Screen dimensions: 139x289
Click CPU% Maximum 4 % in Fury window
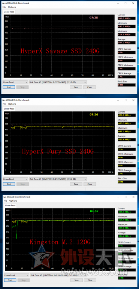click(127, 166)
